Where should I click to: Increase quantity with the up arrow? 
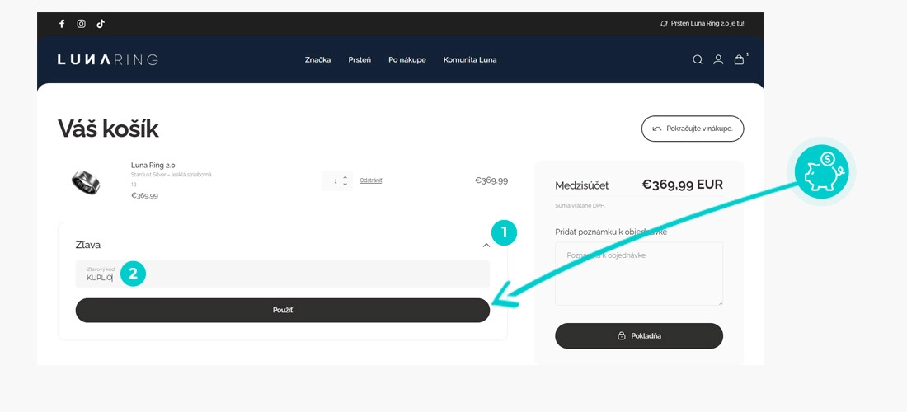click(x=345, y=177)
